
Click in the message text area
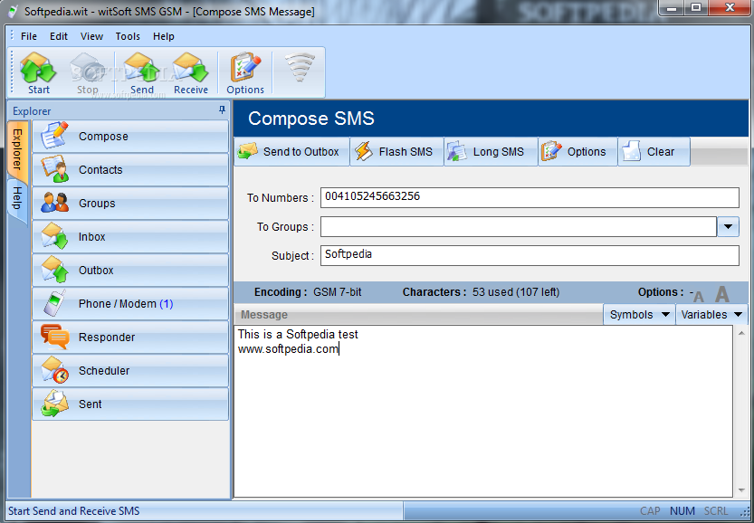[x=482, y=412]
